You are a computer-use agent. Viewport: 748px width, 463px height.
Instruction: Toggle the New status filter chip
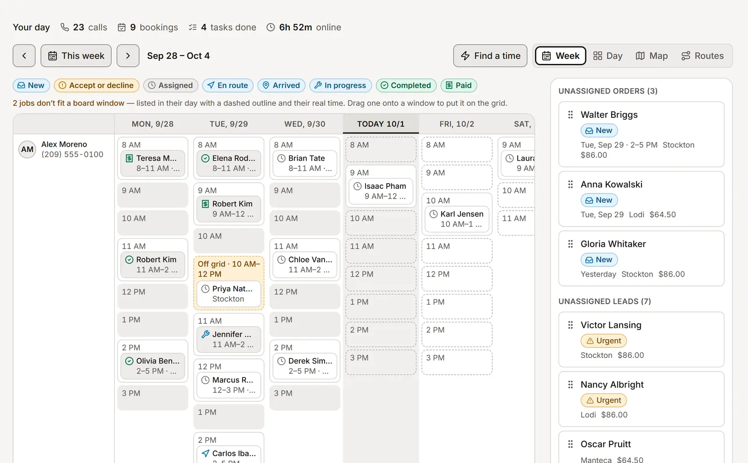click(x=31, y=85)
